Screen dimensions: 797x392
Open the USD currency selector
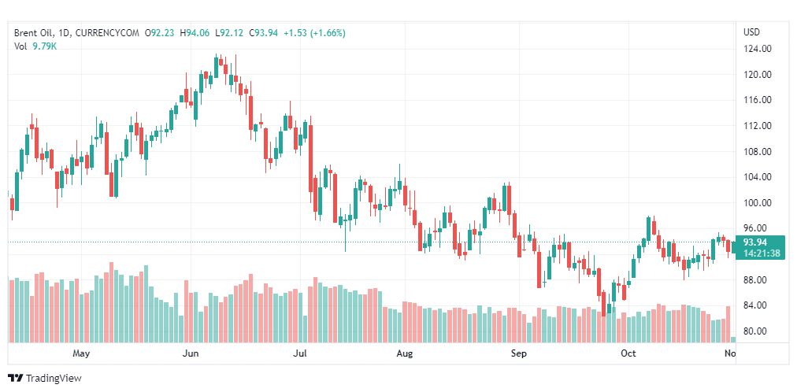751,32
